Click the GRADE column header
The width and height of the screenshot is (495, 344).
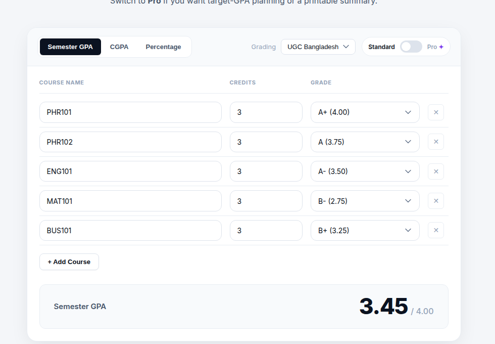(321, 82)
